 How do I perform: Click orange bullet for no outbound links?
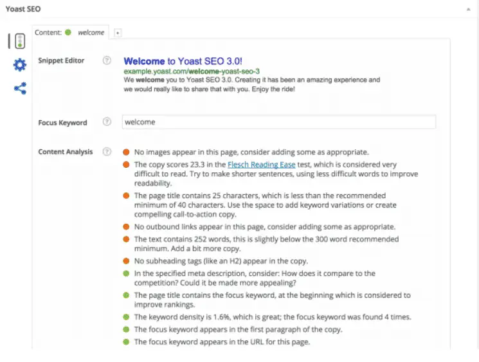point(126,227)
